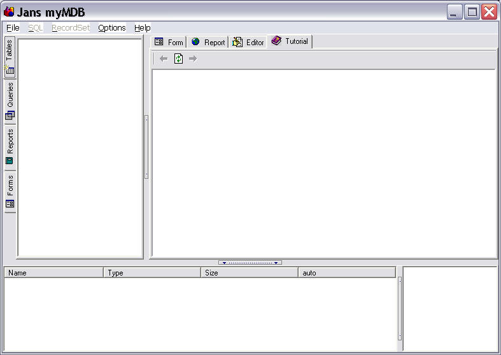Select the Forms side tab
501x355 pixels.
coord(10,191)
